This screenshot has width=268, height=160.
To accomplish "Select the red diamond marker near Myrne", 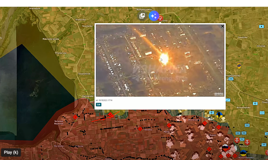I will tap(169, 125).
